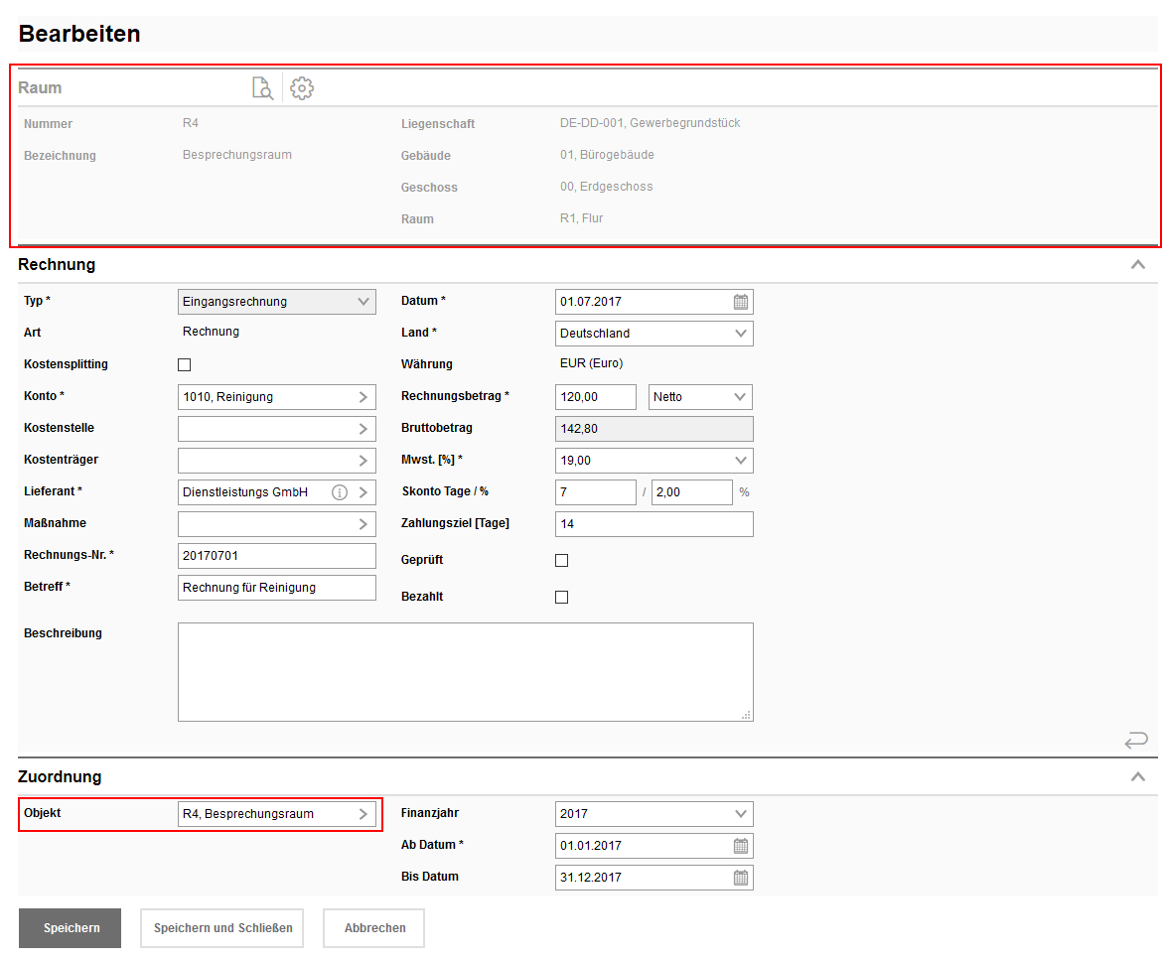Mark the invoice as Bezahlt
Screen dimensions: 1162x960
[x=561, y=598]
